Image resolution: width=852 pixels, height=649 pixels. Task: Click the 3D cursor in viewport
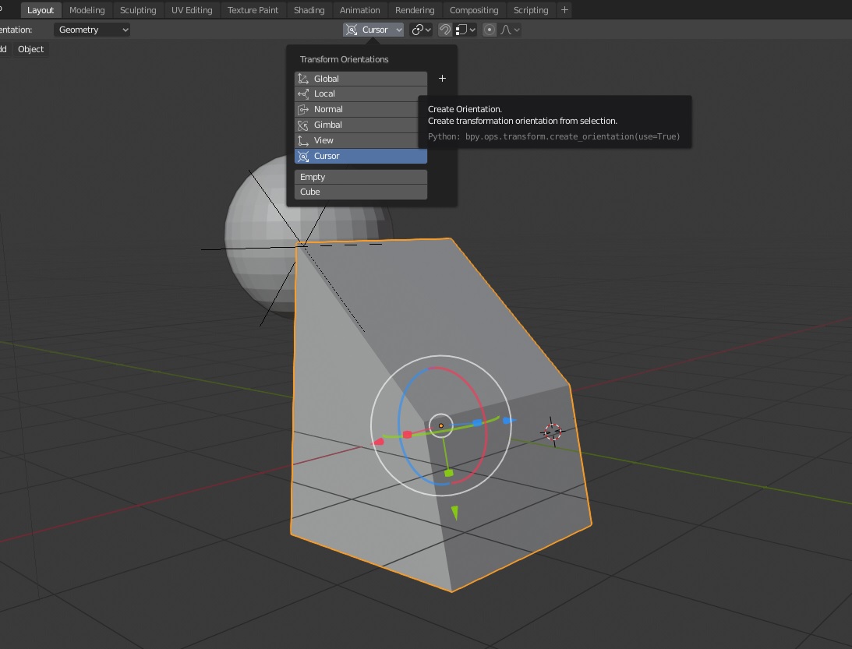point(552,431)
